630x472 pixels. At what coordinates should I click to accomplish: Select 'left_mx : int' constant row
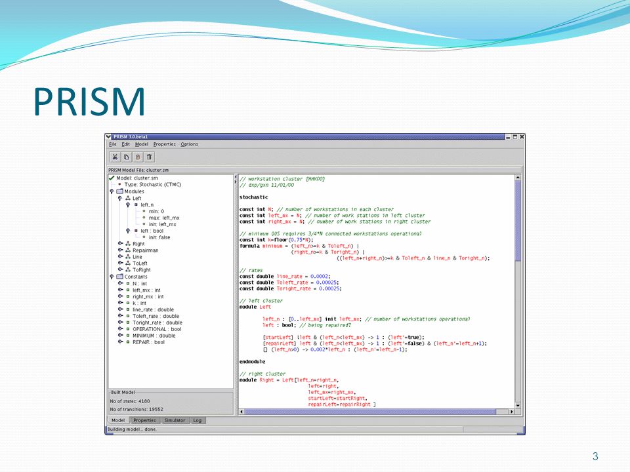pyautogui.click(x=146, y=290)
